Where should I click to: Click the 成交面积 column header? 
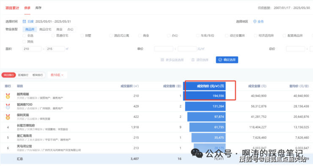click(x=129, y=86)
